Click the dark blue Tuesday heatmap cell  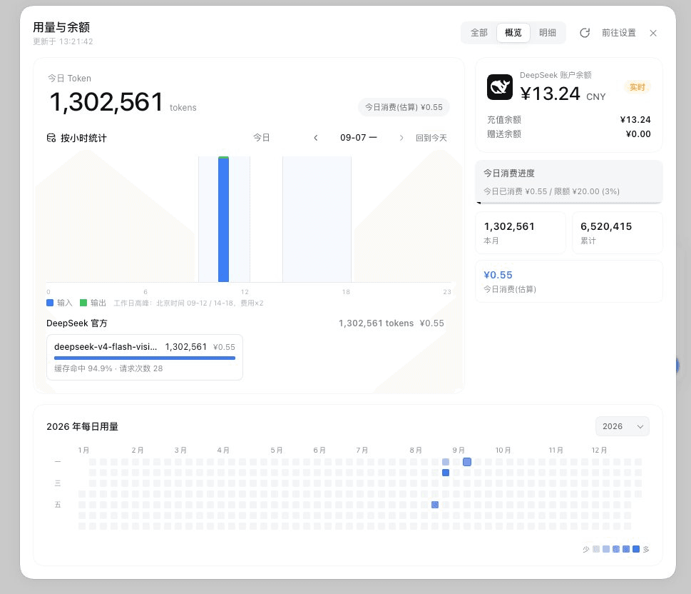click(446, 473)
